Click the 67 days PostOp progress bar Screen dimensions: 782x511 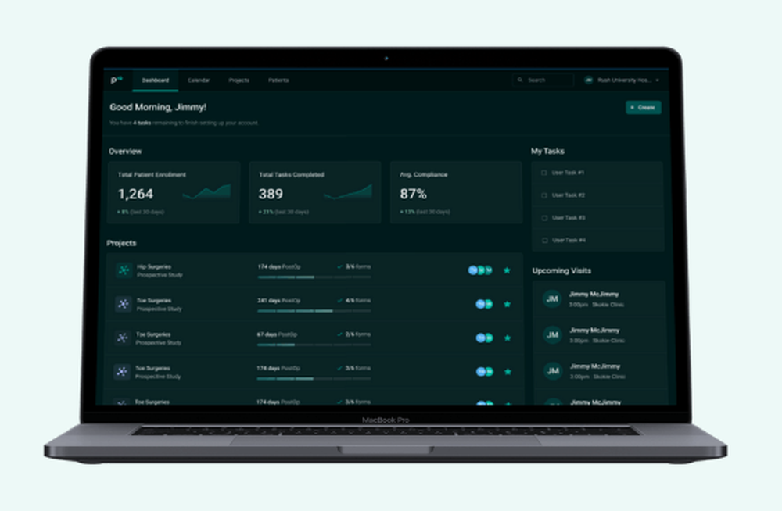[x=314, y=345]
